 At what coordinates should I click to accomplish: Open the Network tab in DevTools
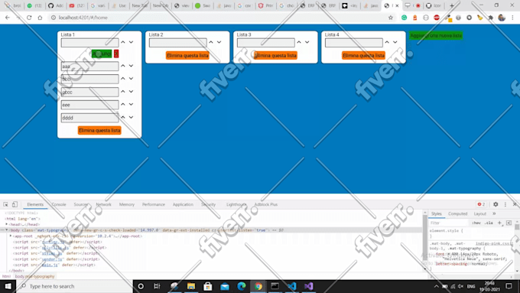click(x=103, y=204)
